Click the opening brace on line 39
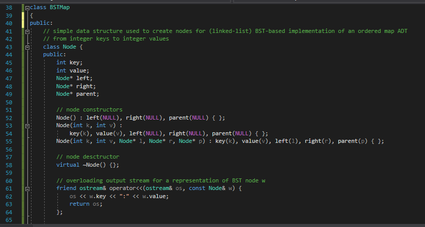Screen dimensions: 425x227 click(31, 15)
